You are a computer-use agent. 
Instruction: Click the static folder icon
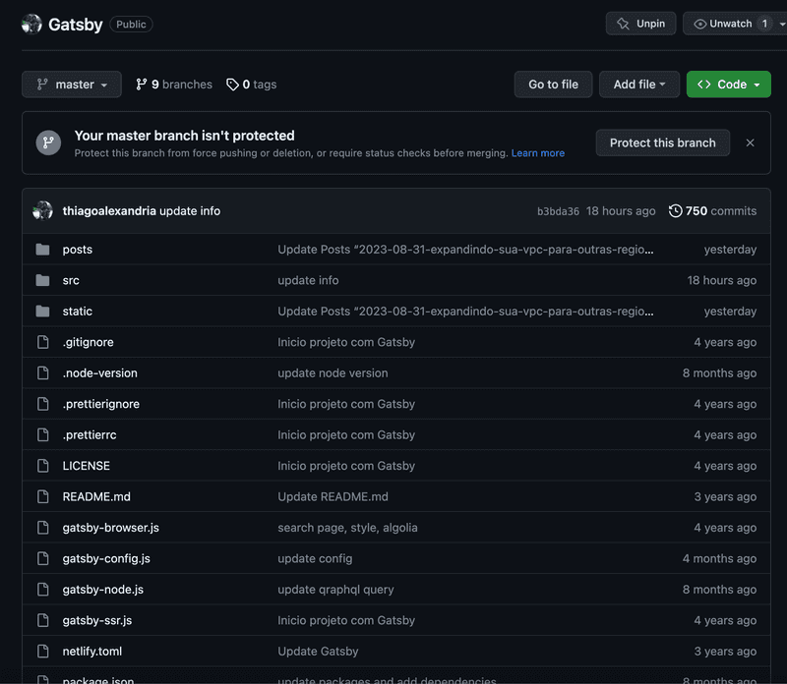(42, 312)
